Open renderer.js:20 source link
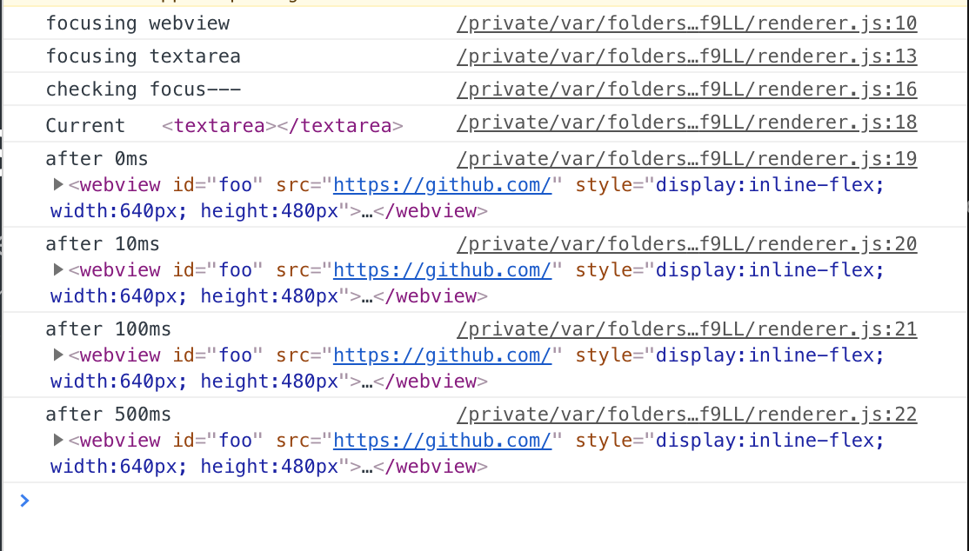 (686, 244)
